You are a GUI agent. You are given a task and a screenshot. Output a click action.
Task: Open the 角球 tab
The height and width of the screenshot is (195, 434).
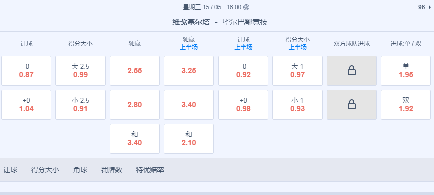click(x=80, y=170)
